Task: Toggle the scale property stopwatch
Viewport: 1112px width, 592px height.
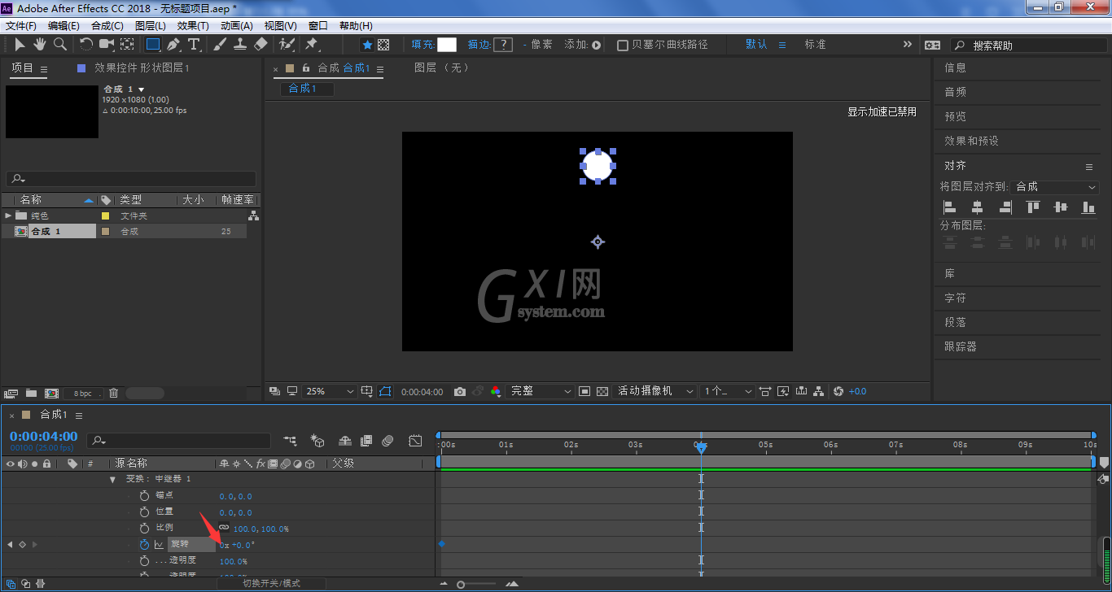Action: 145,528
